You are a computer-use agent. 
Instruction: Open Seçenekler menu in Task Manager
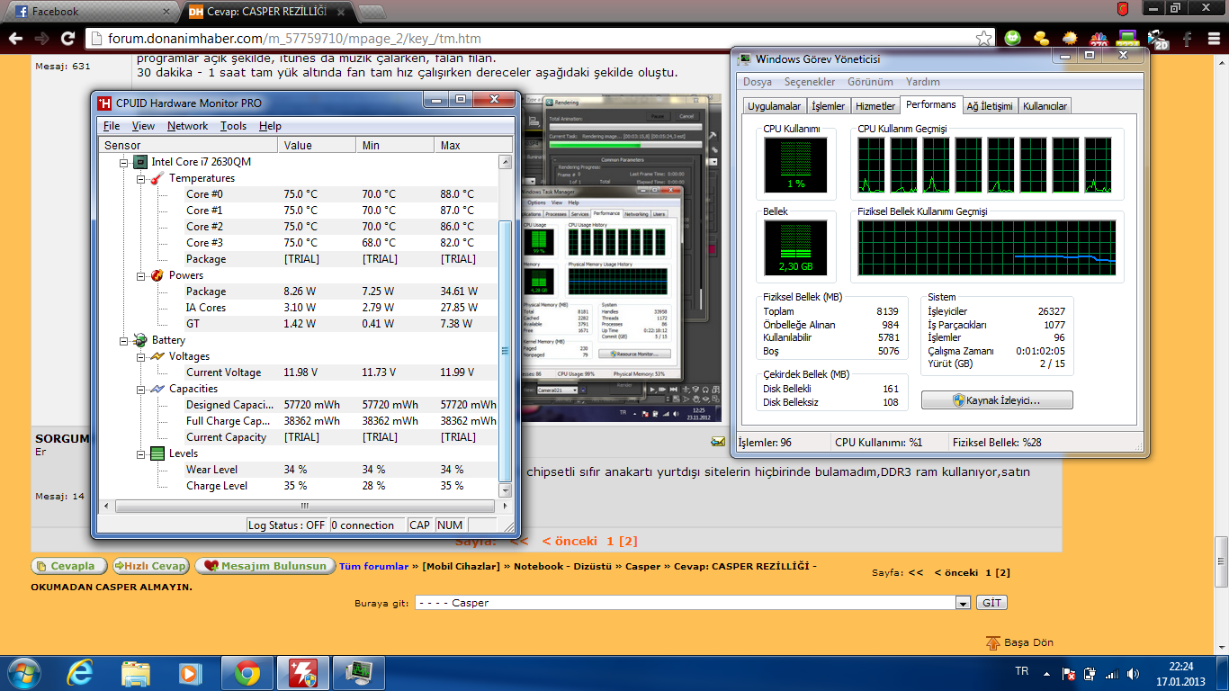point(810,81)
